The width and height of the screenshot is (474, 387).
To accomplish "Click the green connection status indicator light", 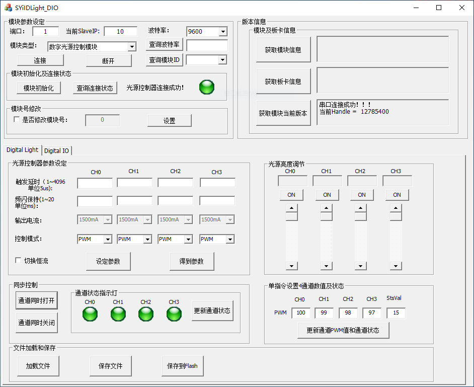I will (x=207, y=87).
